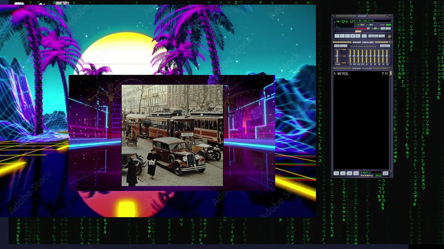Toggle the repeat button beside Shuffle
The height and width of the screenshot is (249, 444).
click(382, 36)
